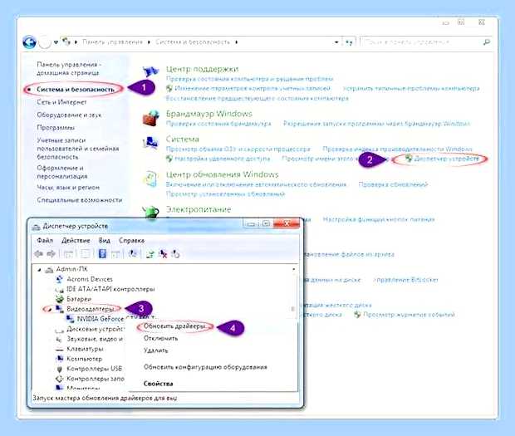Collapse the Admin-ПК root node
Viewport: 515px width, 436px height.
(x=39, y=270)
